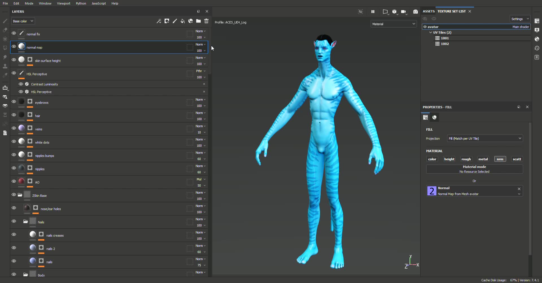542x283 pixels.
Task: Open the camera selection video icon
Action: pos(404,12)
